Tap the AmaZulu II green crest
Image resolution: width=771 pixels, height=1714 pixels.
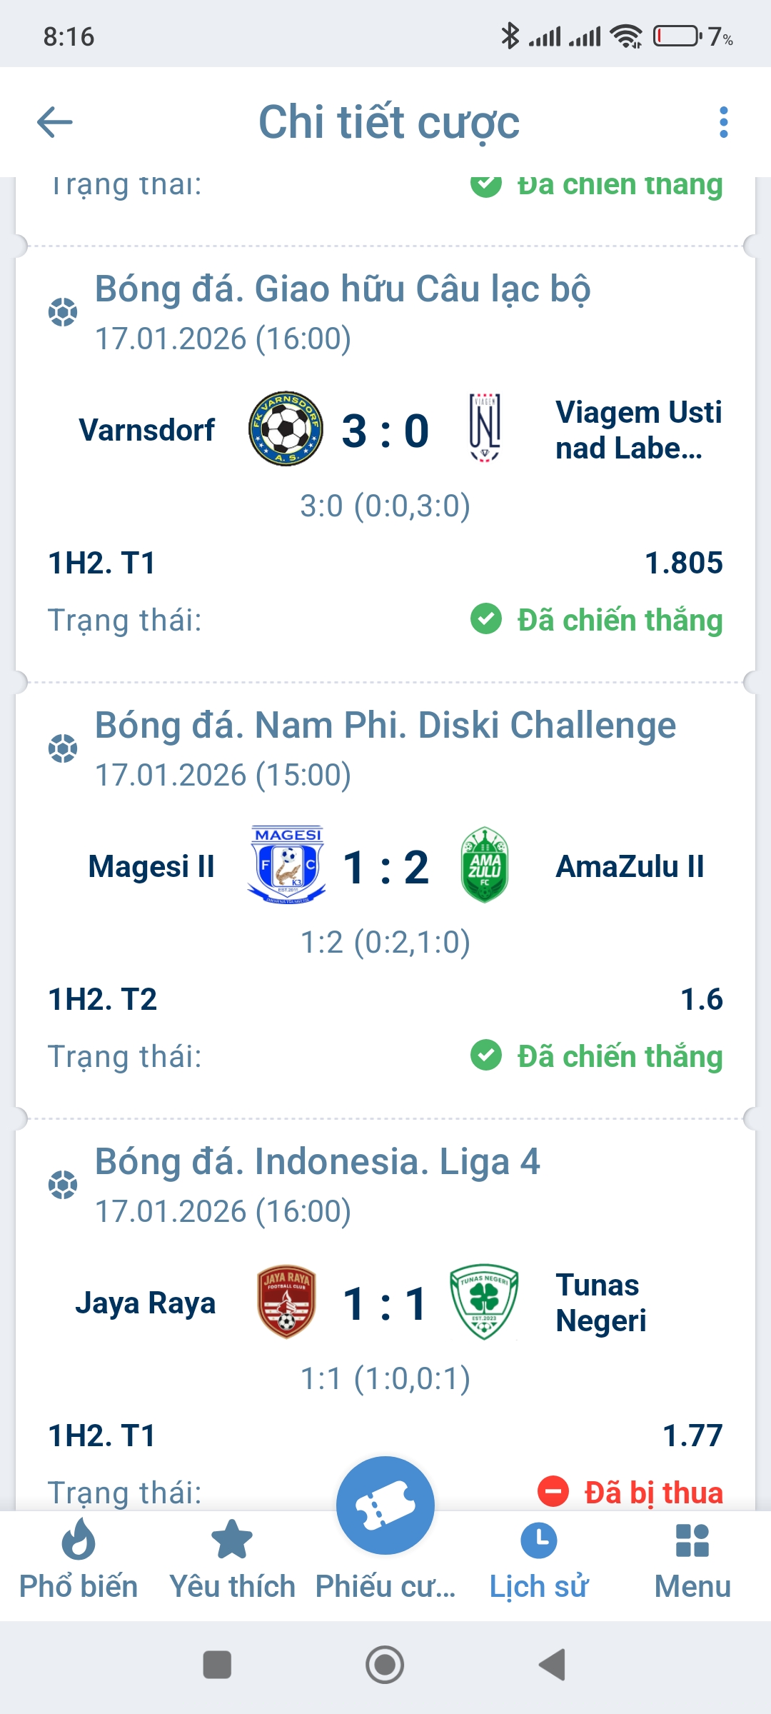click(x=485, y=865)
